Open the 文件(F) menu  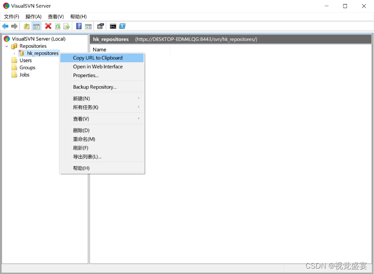point(11,17)
